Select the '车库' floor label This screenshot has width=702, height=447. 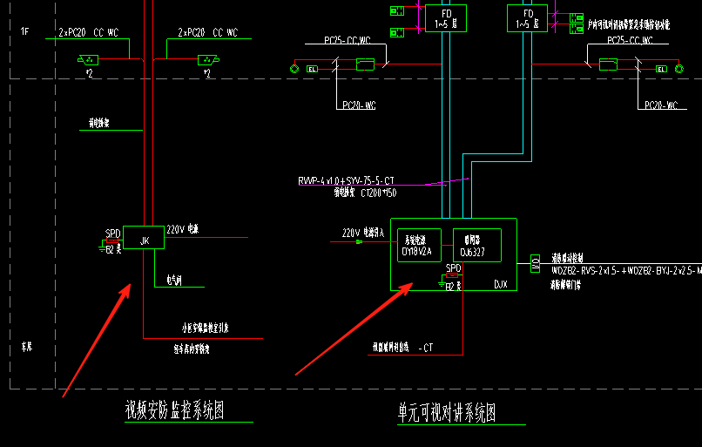27,346
